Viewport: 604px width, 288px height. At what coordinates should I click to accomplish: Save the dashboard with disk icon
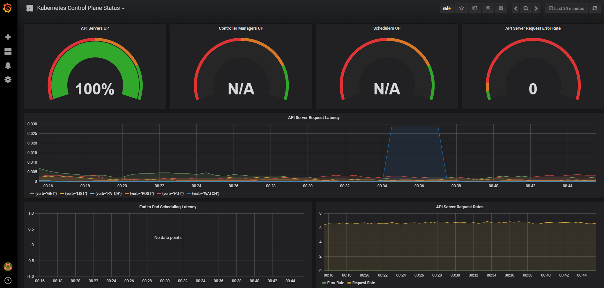click(488, 8)
